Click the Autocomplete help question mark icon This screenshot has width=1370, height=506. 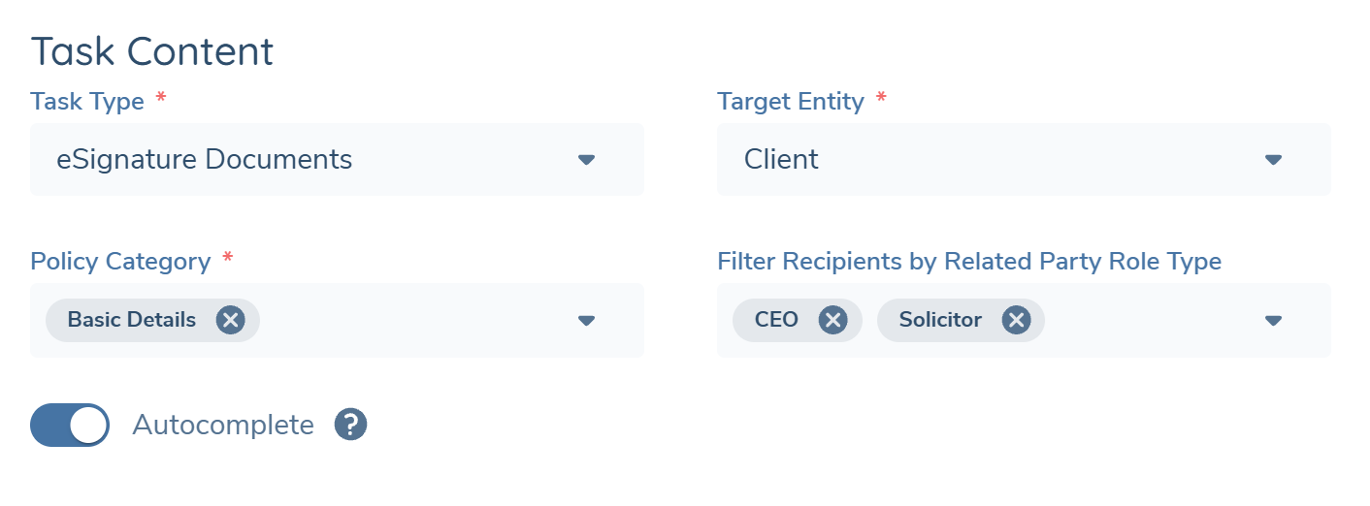click(350, 425)
